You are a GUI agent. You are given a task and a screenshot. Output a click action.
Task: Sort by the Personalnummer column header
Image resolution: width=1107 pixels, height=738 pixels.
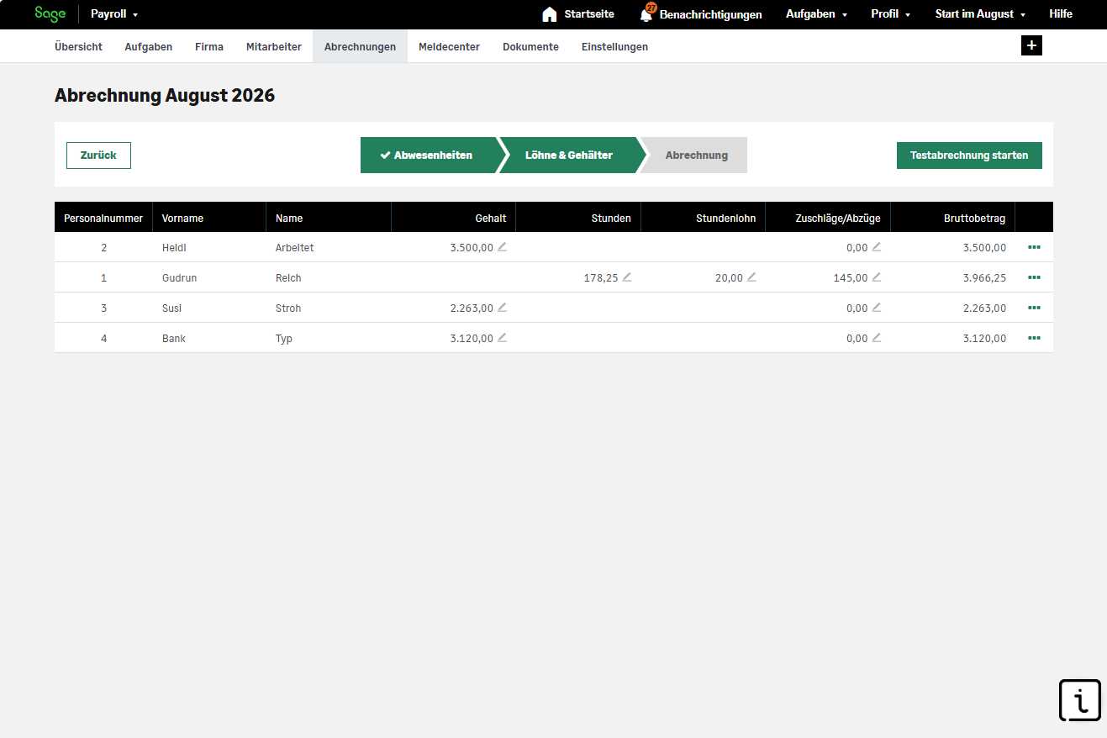click(103, 218)
